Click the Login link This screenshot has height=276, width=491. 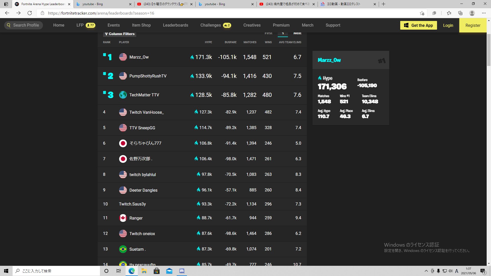448,25
